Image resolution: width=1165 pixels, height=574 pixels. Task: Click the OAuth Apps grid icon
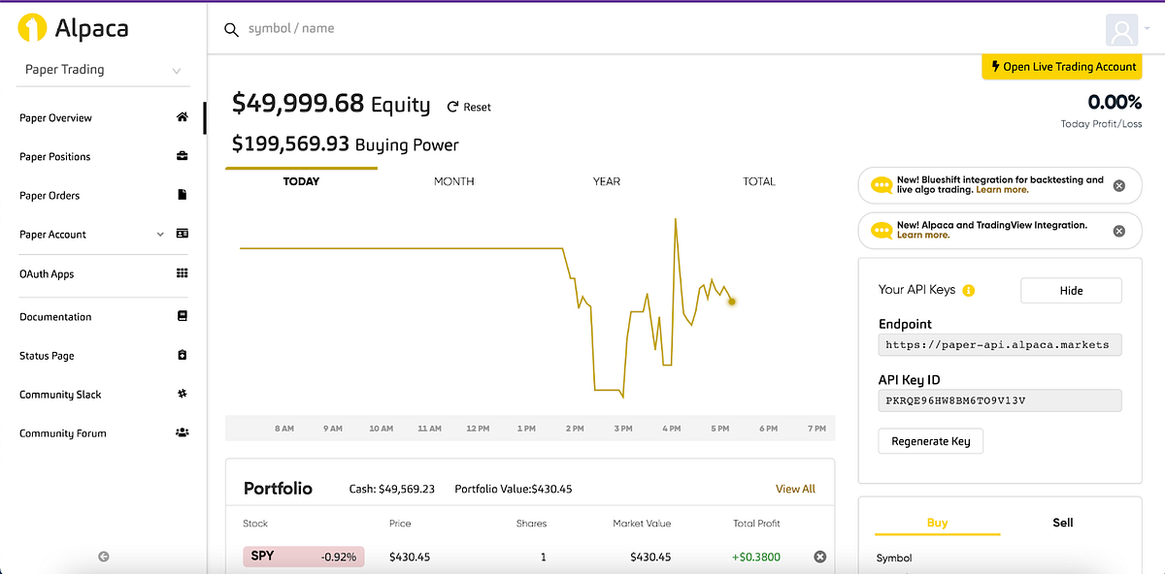182,272
